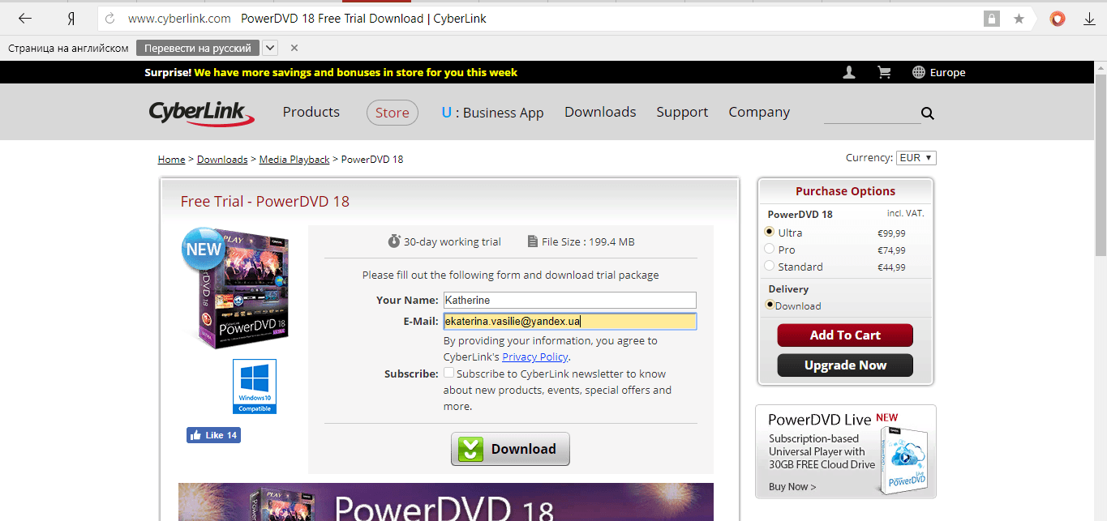Click the Windows 10 Compatible badge
Image resolution: width=1107 pixels, height=521 pixels.
tap(255, 386)
